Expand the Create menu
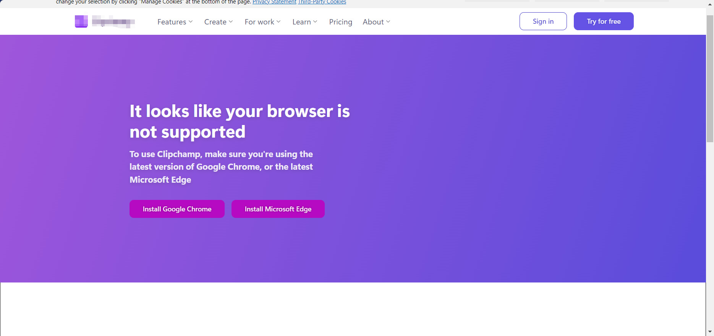Viewport: 714px width, 336px height. tap(219, 22)
